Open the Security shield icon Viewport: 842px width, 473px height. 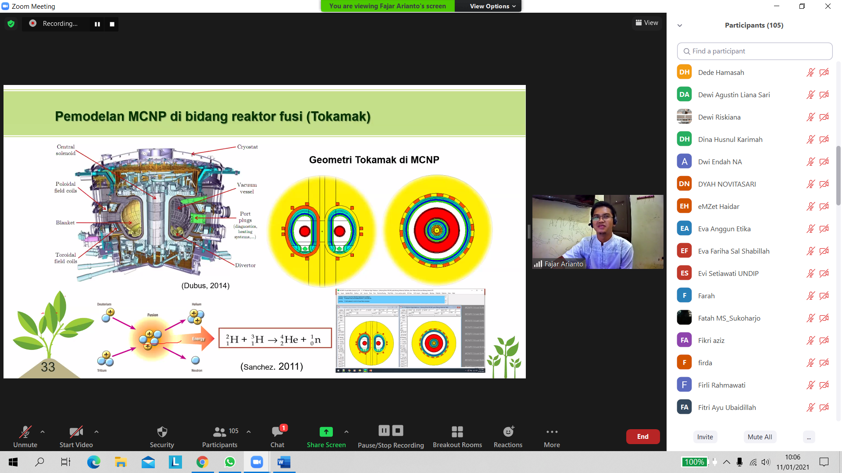[162, 432]
